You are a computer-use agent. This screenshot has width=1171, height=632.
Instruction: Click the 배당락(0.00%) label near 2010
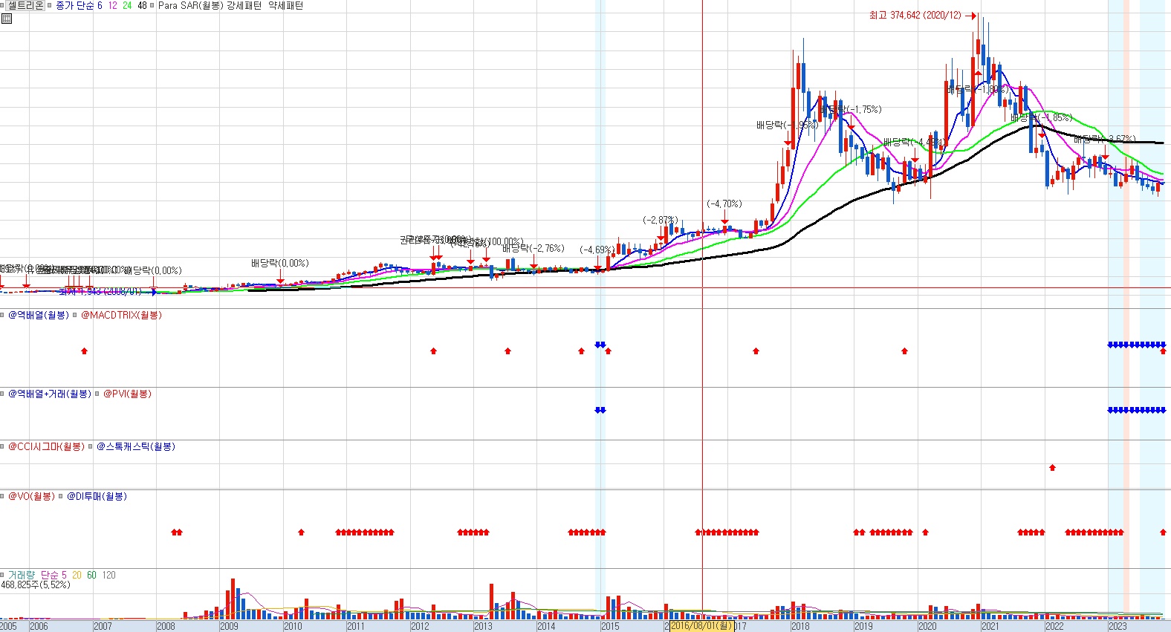(280, 263)
